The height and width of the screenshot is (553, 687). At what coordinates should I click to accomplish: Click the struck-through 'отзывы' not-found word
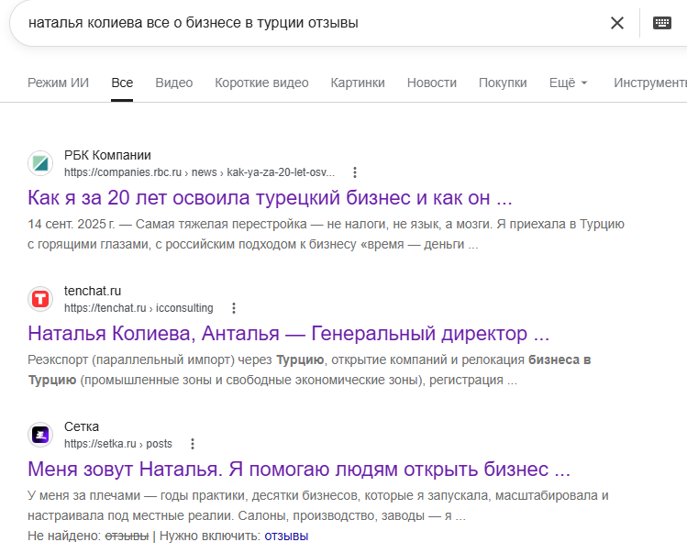click(x=127, y=536)
